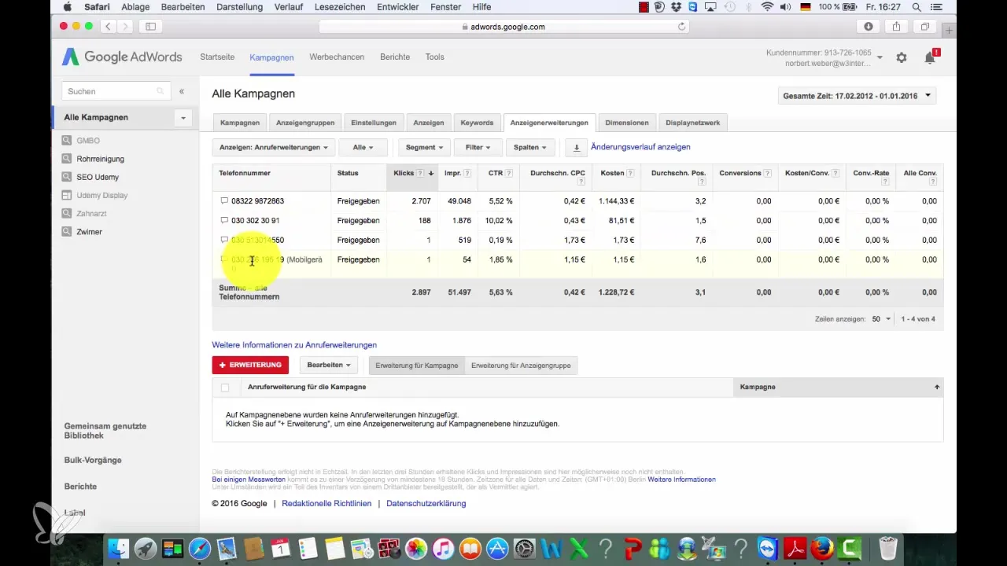Toggle the Safari sidebar button
Viewport: 1007px width, 566px height.
tap(150, 27)
